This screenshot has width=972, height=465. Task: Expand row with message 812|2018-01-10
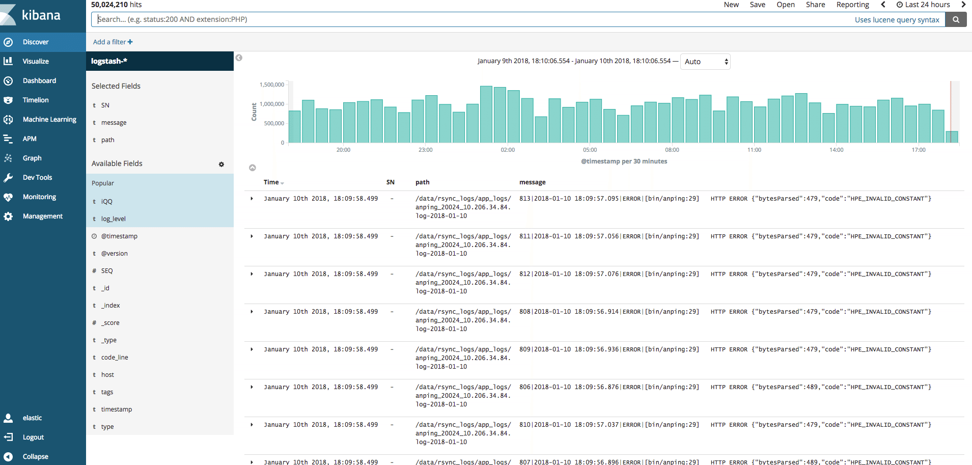click(x=252, y=274)
